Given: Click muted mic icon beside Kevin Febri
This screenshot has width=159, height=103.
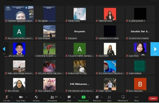Looking at the screenshot, I should [97, 56].
